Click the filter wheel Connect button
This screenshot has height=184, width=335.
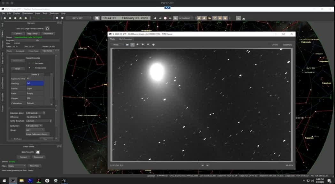(x=24, y=157)
